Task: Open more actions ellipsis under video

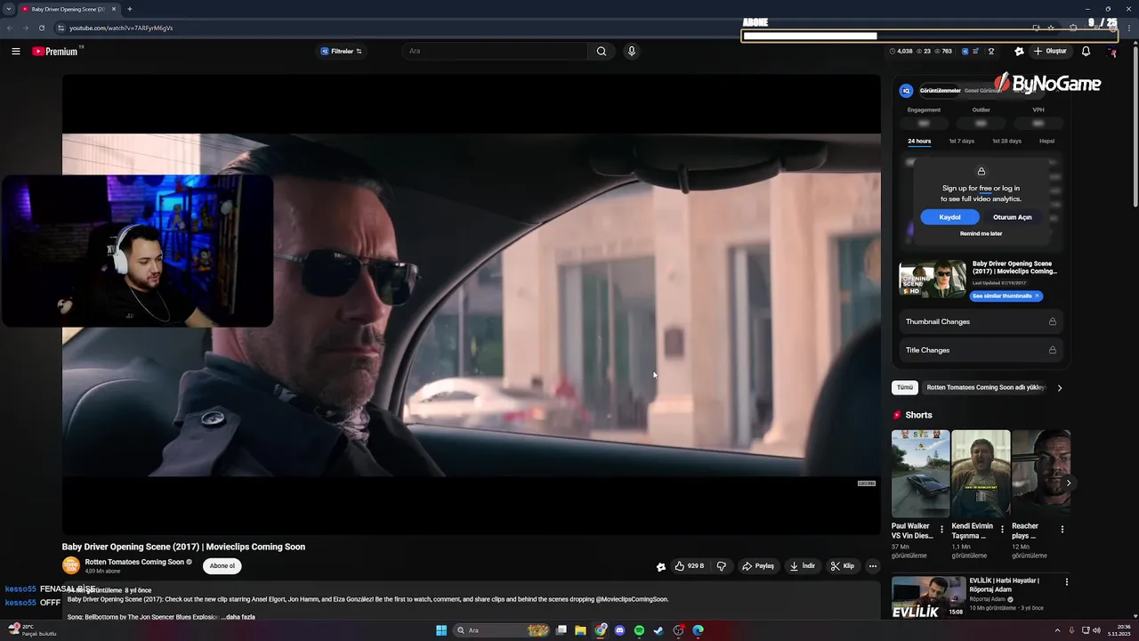Action: (873, 566)
